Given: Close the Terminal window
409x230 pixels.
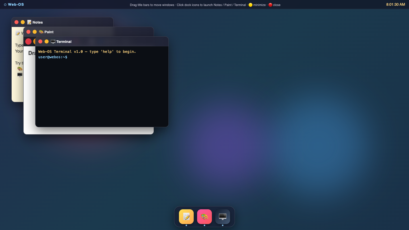Looking at the screenshot, I should [x=40, y=41].
